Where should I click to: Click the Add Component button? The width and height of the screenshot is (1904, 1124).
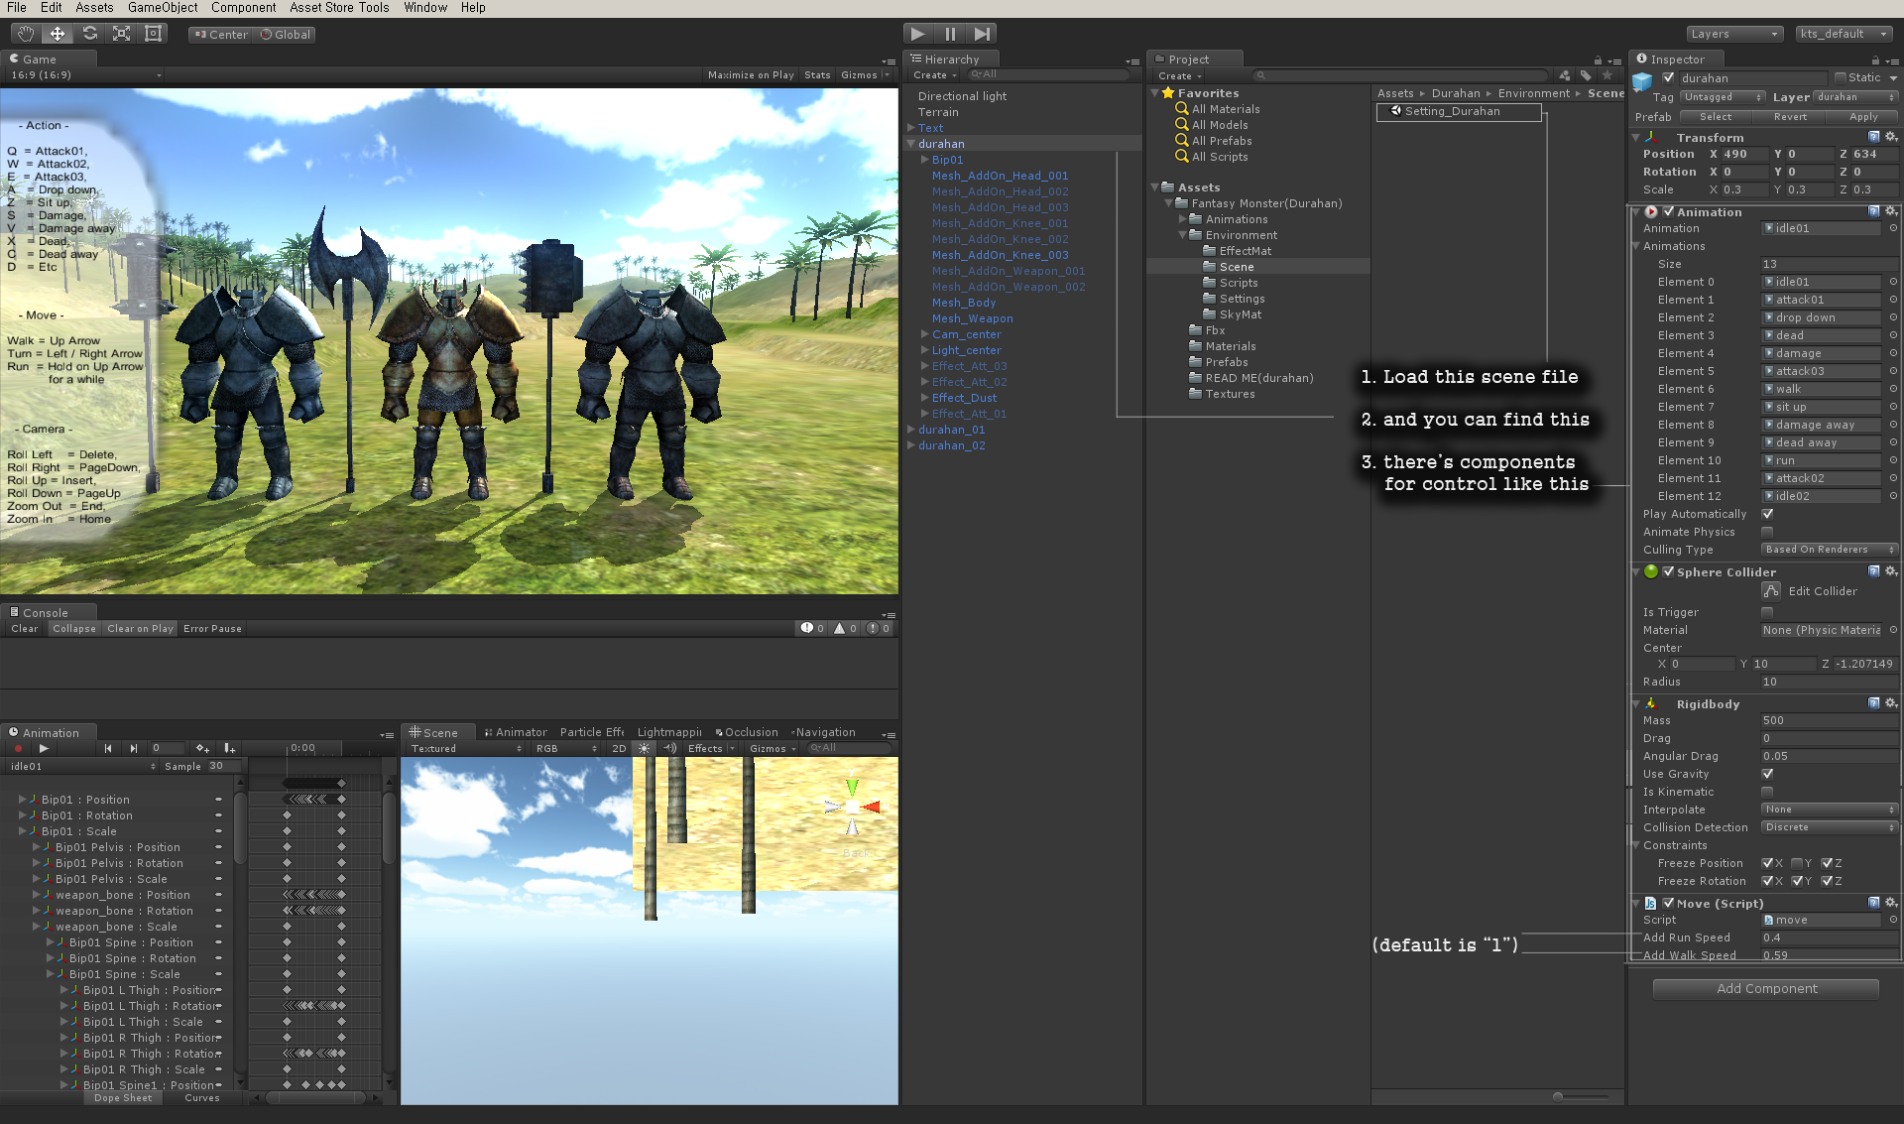click(x=1766, y=989)
